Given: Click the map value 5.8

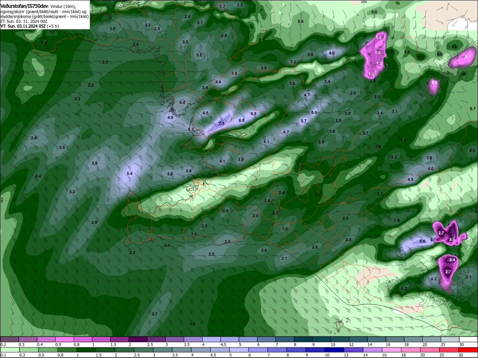Looking at the screenshot, I should click(x=254, y=114).
